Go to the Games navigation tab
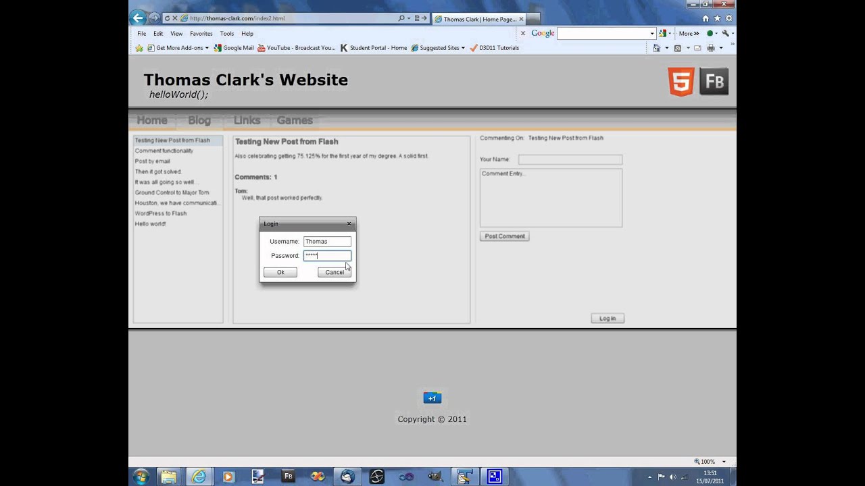This screenshot has width=865, height=486. 295,120
